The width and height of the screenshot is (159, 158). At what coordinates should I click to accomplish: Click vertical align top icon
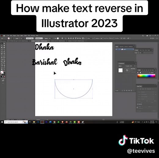[76, 38]
